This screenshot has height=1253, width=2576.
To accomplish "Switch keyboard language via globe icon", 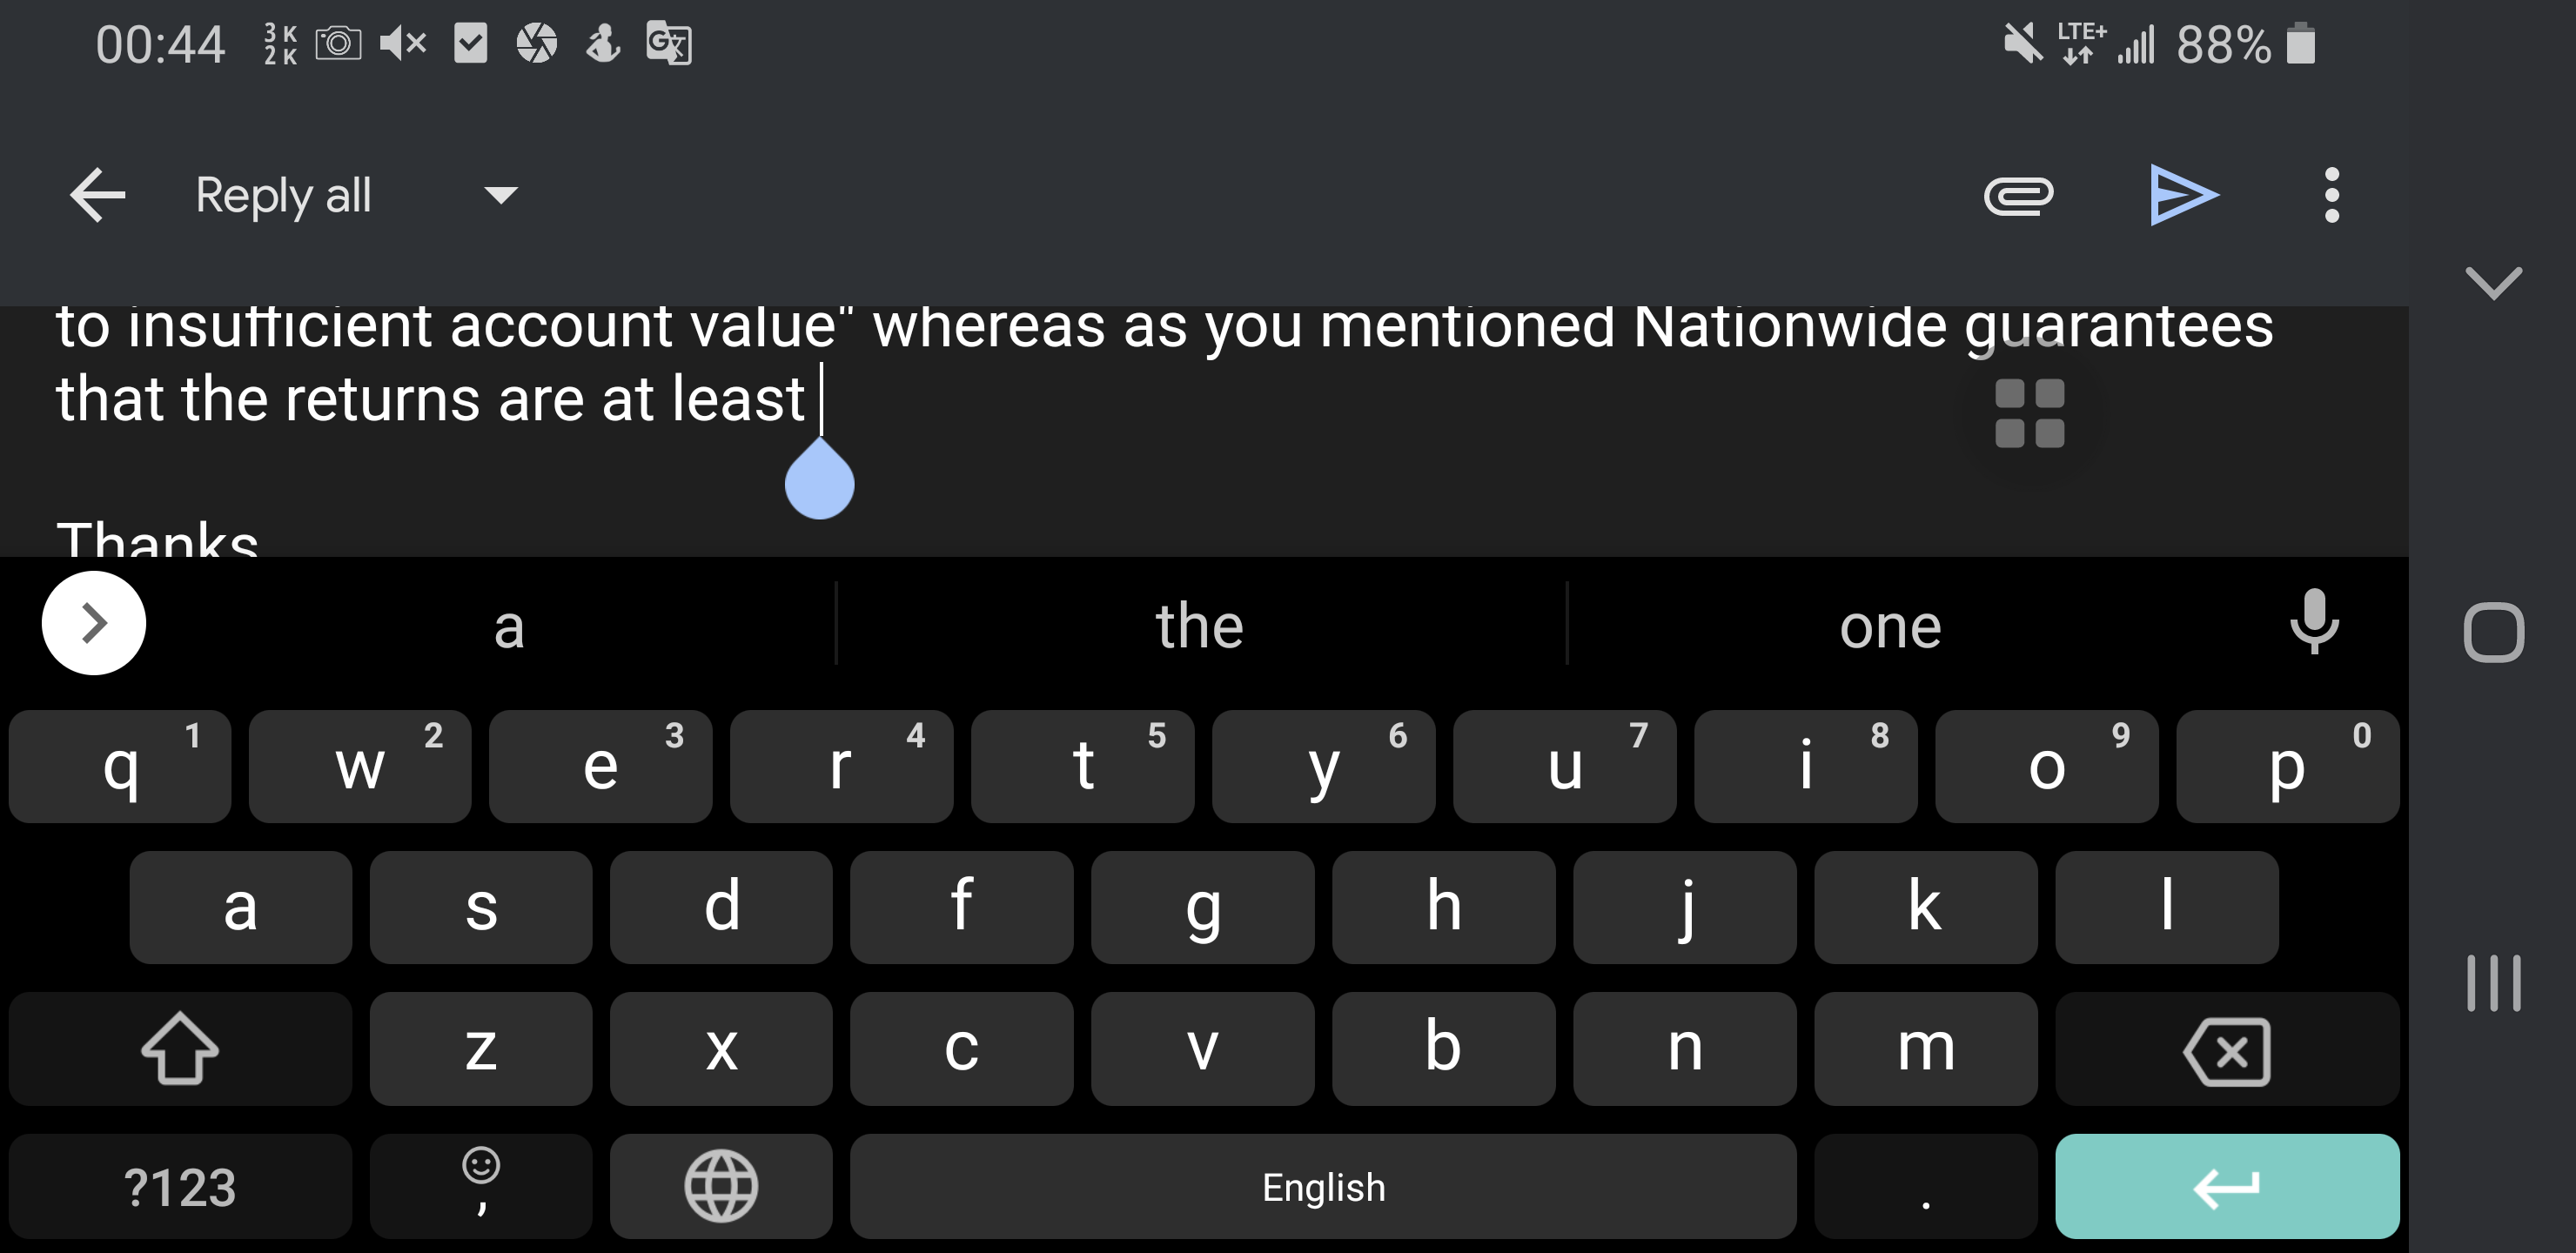I will pos(718,1186).
